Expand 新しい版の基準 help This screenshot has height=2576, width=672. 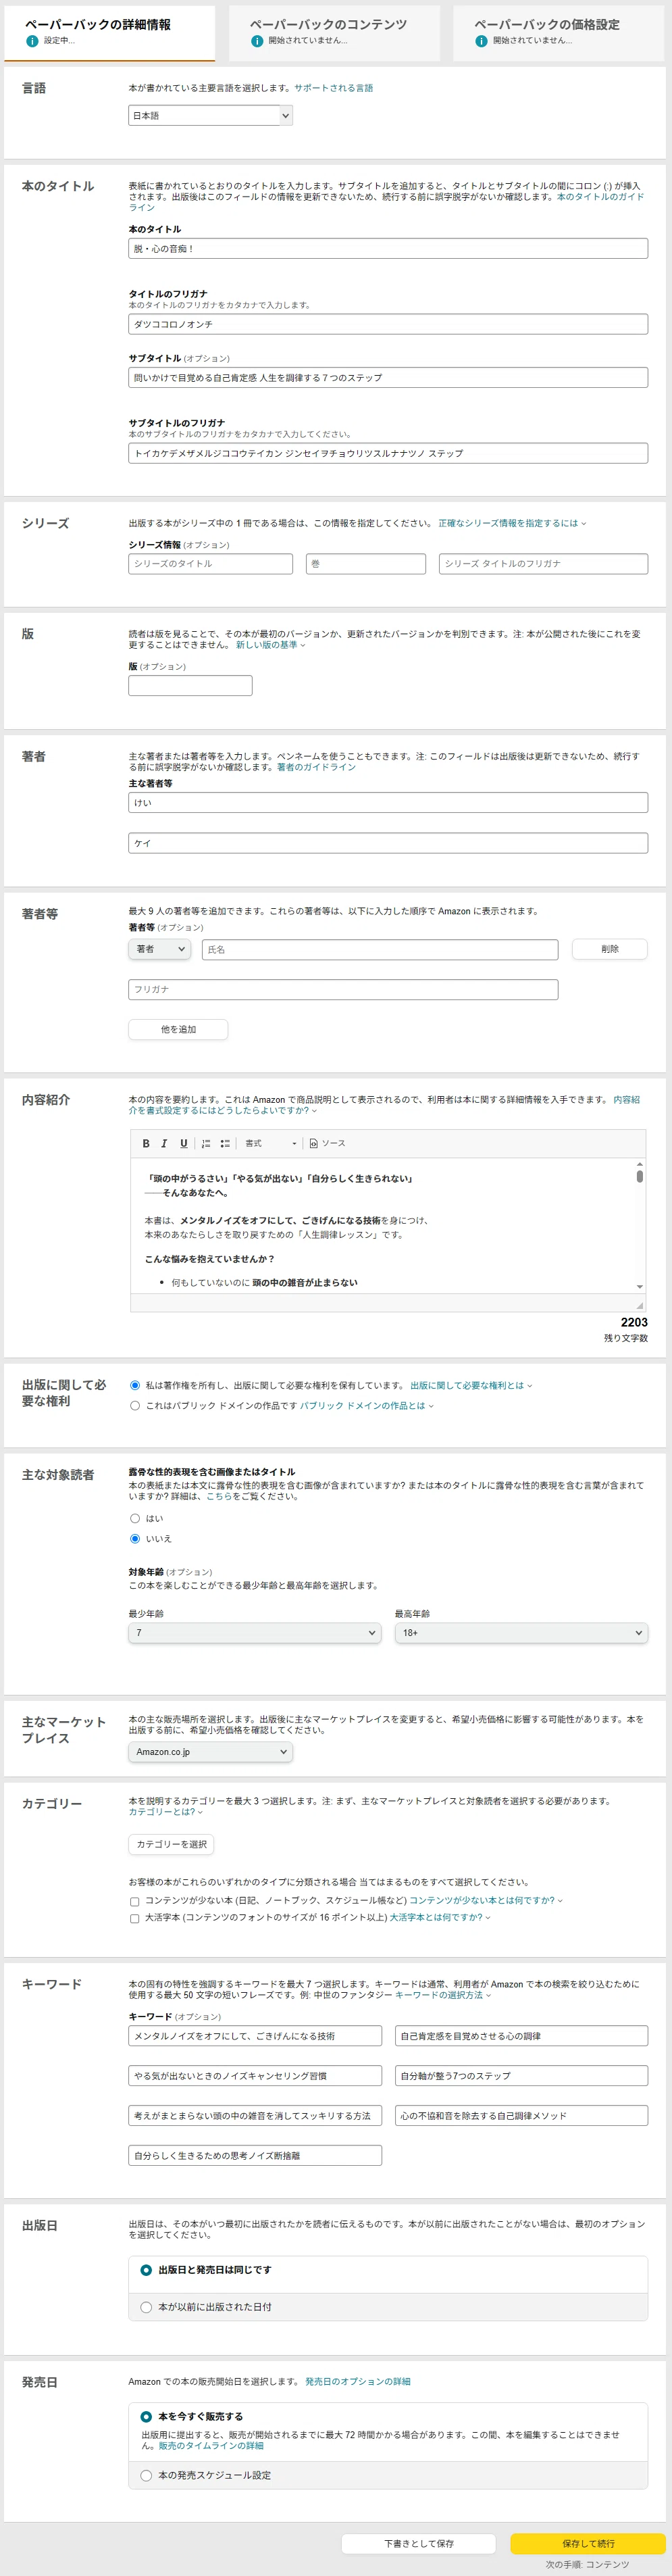tap(270, 645)
